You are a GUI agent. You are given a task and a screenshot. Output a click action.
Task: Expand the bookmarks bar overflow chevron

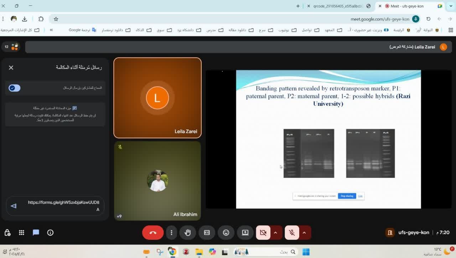click(x=51, y=30)
